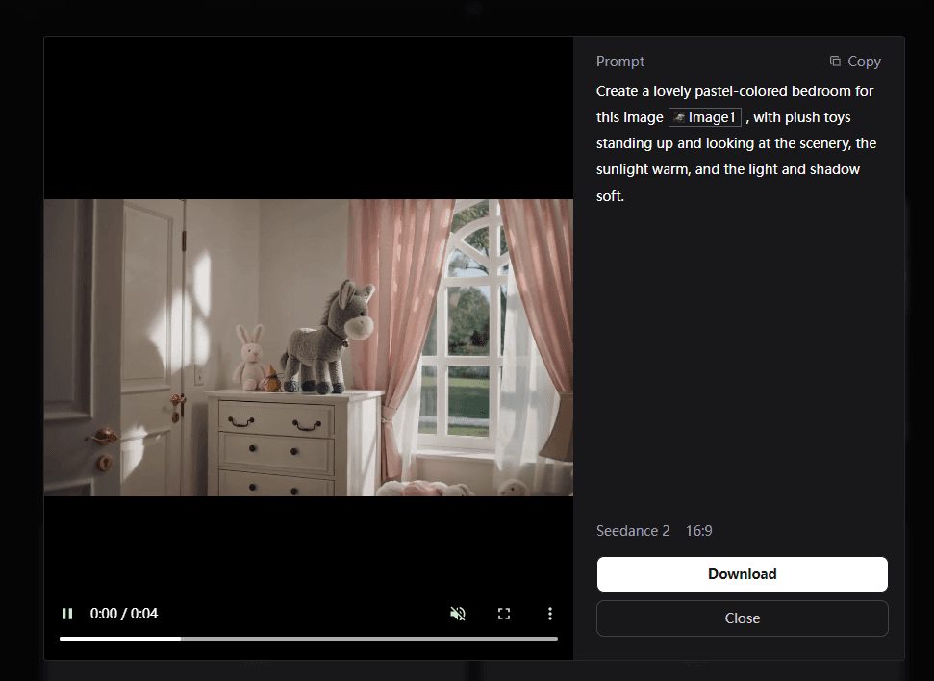The image size is (934, 681).
Task: Close the video preview dialog
Action: pos(742,618)
